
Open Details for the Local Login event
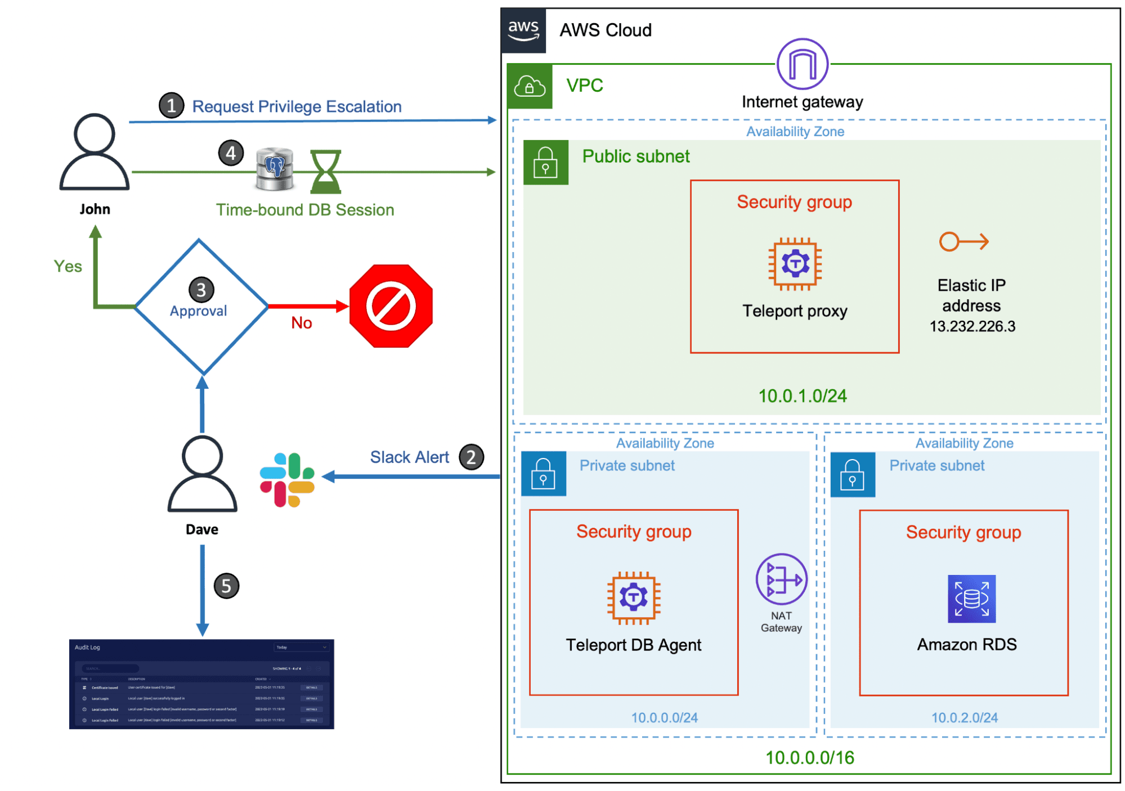(x=311, y=698)
